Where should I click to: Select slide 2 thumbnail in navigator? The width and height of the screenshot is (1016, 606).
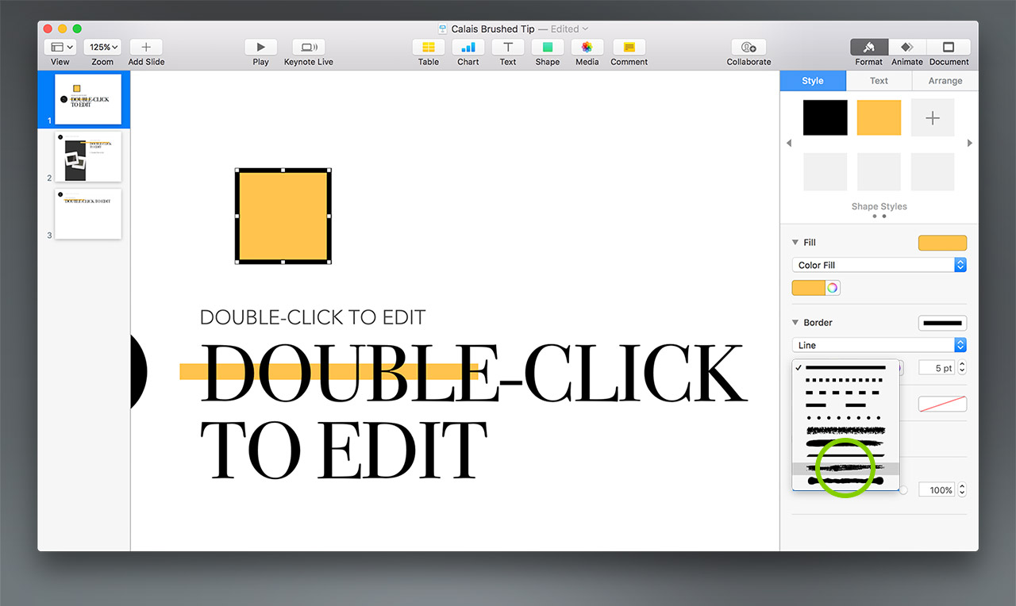88,156
